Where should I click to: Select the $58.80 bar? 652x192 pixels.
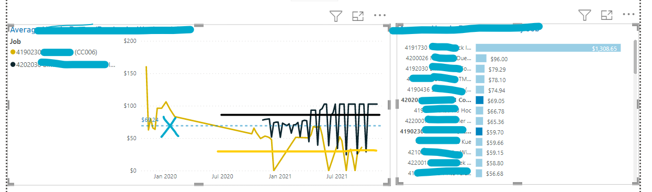pyautogui.click(x=479, y=163)
